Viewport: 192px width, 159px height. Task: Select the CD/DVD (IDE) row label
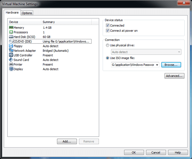point(22,42)
